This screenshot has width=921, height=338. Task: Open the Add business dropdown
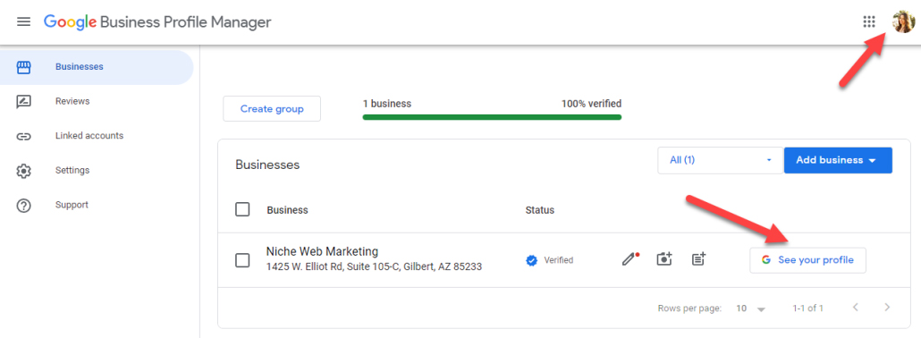838,160
